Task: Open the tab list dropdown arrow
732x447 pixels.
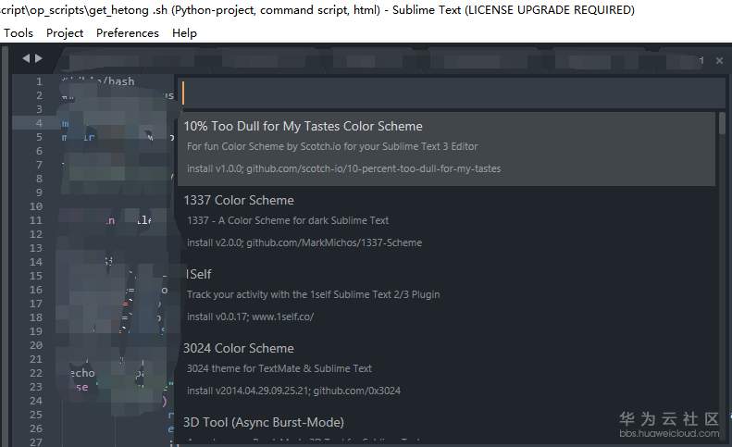Action: click(x=702, y=60)
